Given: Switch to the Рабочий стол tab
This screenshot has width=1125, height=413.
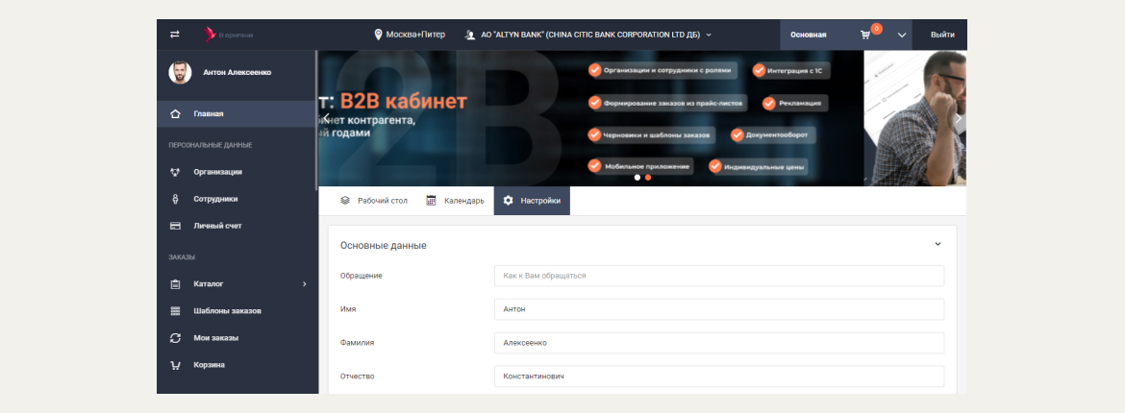Looking at the screenshot, I should tap(374, 201).
